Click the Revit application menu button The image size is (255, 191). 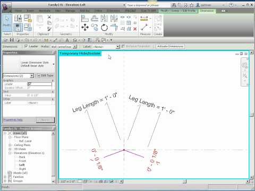(x=6, y=6)
